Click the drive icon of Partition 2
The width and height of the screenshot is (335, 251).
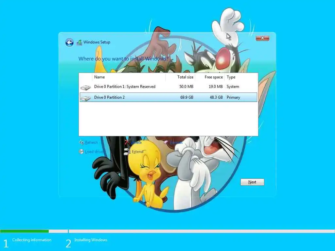pos(85,98)
